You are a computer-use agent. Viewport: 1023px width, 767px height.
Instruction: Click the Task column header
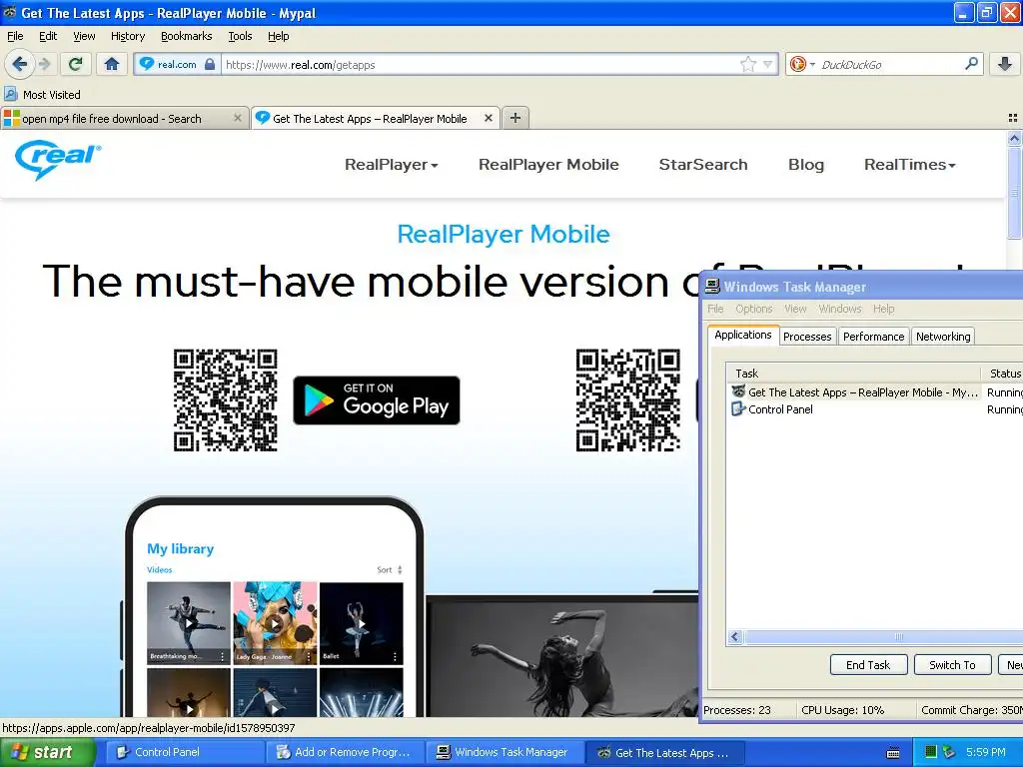coord(853,374)
